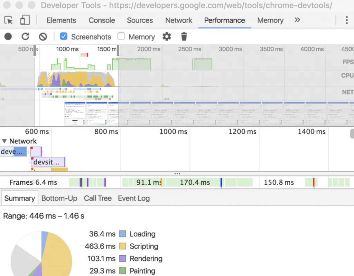Enable the Memory checkbox

coord(122,36)
